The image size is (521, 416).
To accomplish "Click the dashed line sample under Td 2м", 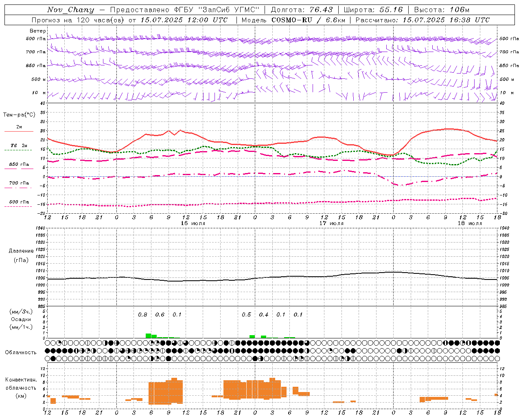I will tap(18, 150).
